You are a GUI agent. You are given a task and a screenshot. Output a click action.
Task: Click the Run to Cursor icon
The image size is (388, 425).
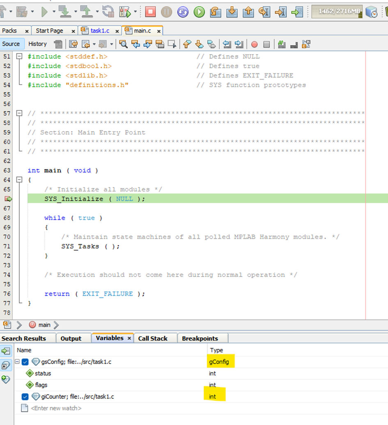click(x=264, y=12)
